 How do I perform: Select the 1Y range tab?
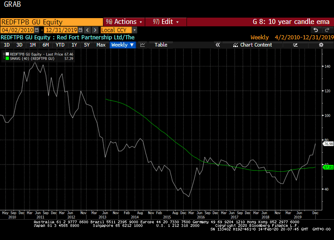[x=74, y=45]
